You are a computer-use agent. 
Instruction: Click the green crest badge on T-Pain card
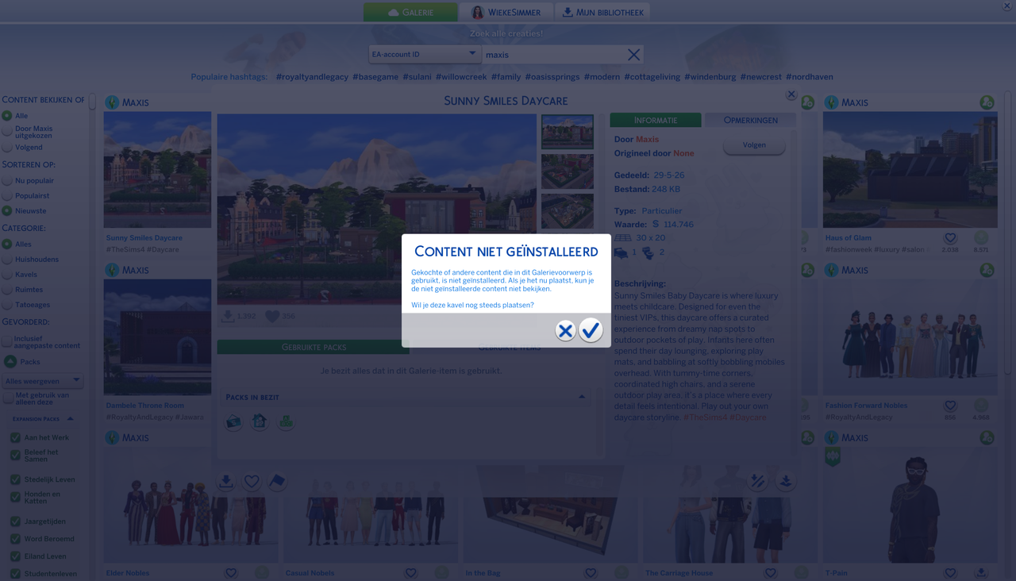click(833, 457)
